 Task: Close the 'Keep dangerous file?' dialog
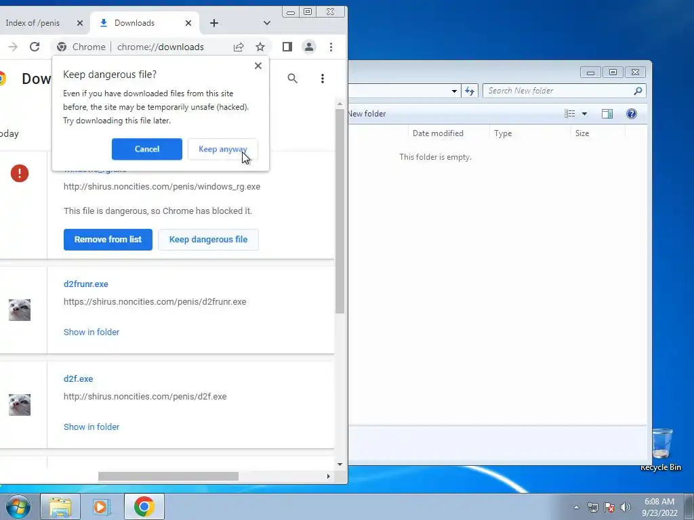coord(258,66)
